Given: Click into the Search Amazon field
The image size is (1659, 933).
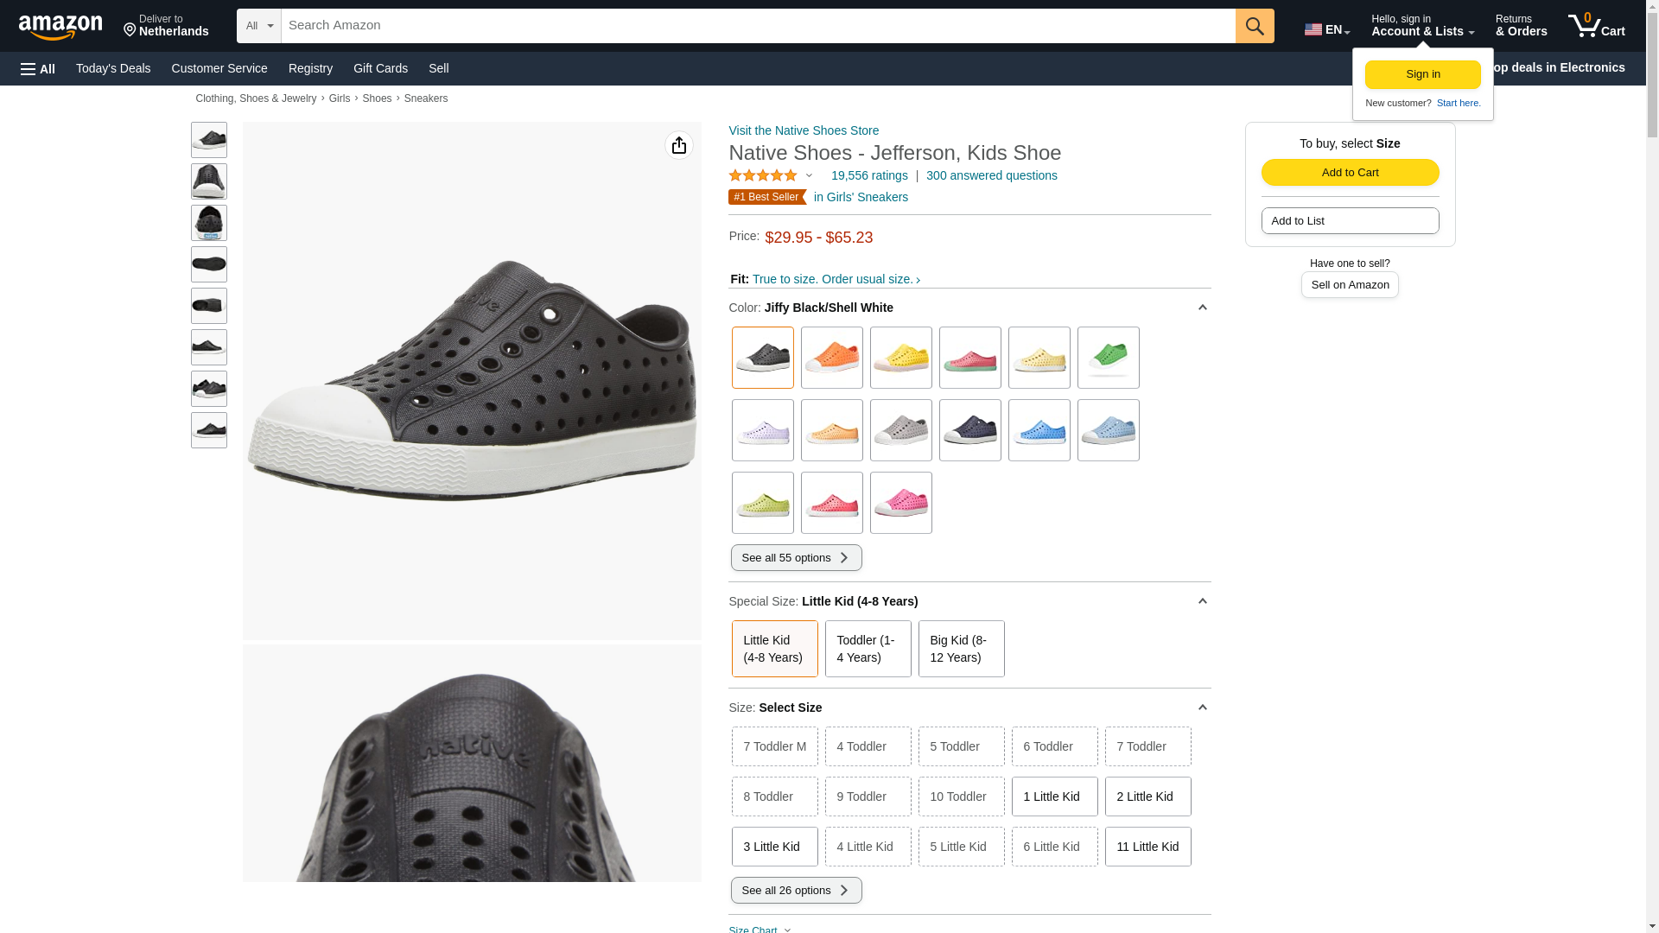Looking at the screenshot, I should coord(757,26).
